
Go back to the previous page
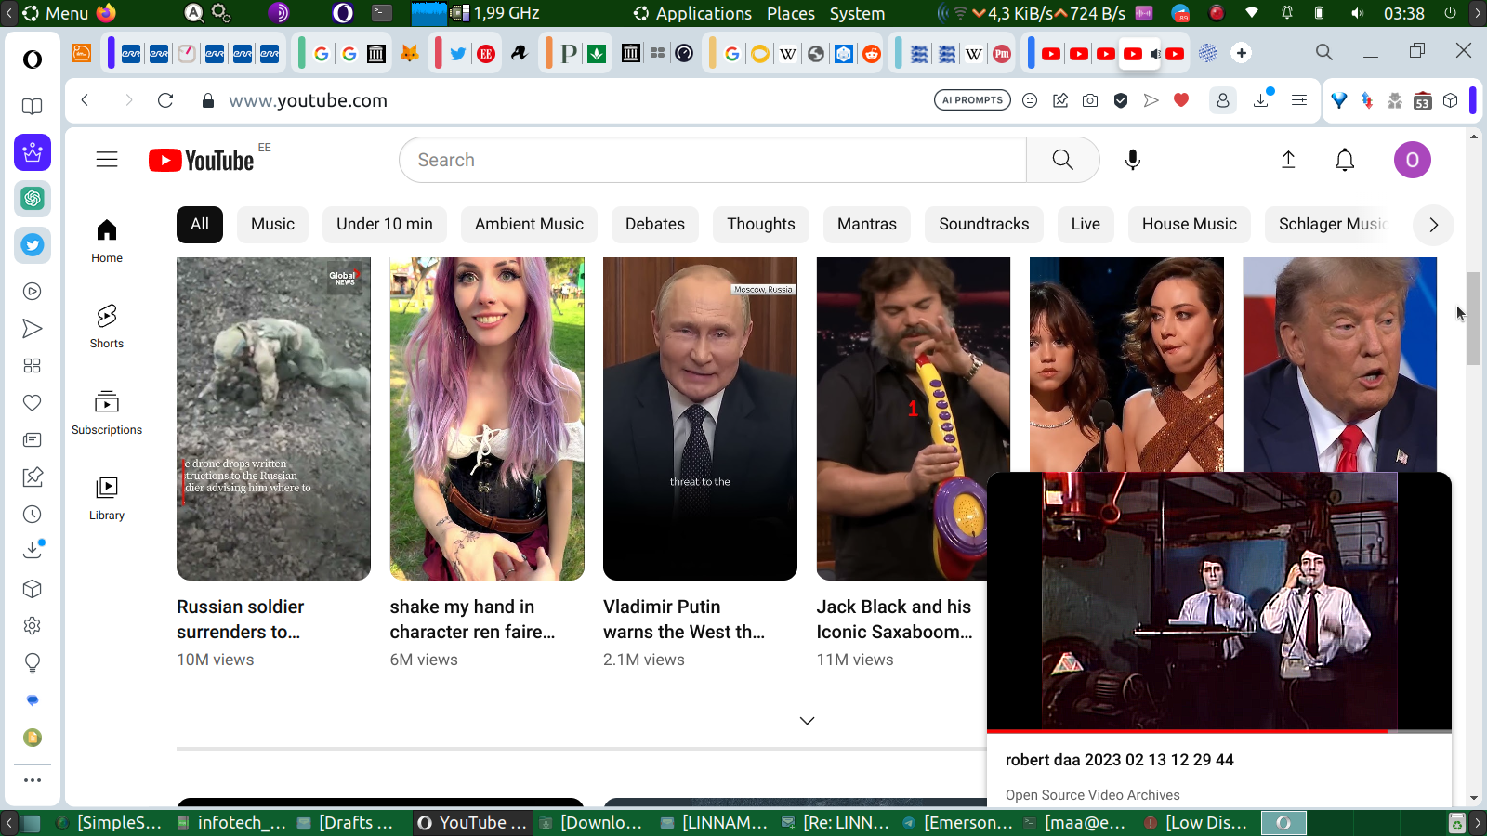pyautogui.click(x=85, y=100)
